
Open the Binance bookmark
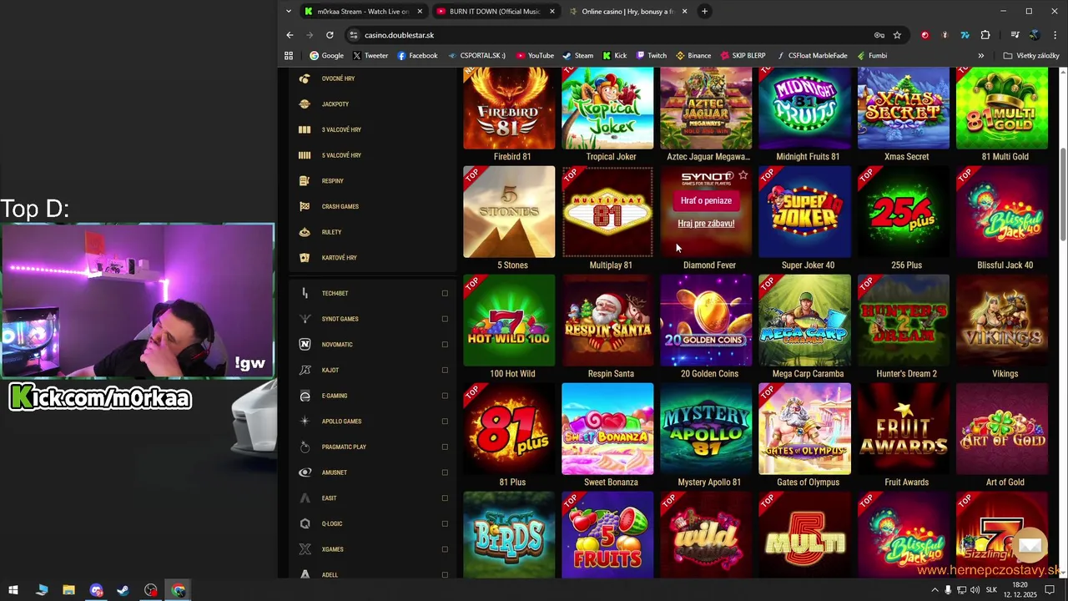click(693, 56)
